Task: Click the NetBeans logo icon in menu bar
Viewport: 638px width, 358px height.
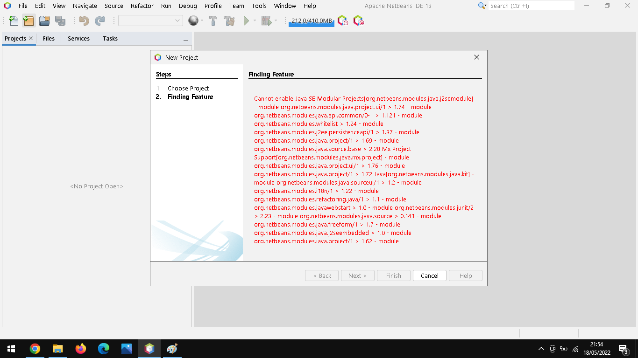Action: point(7,6)
